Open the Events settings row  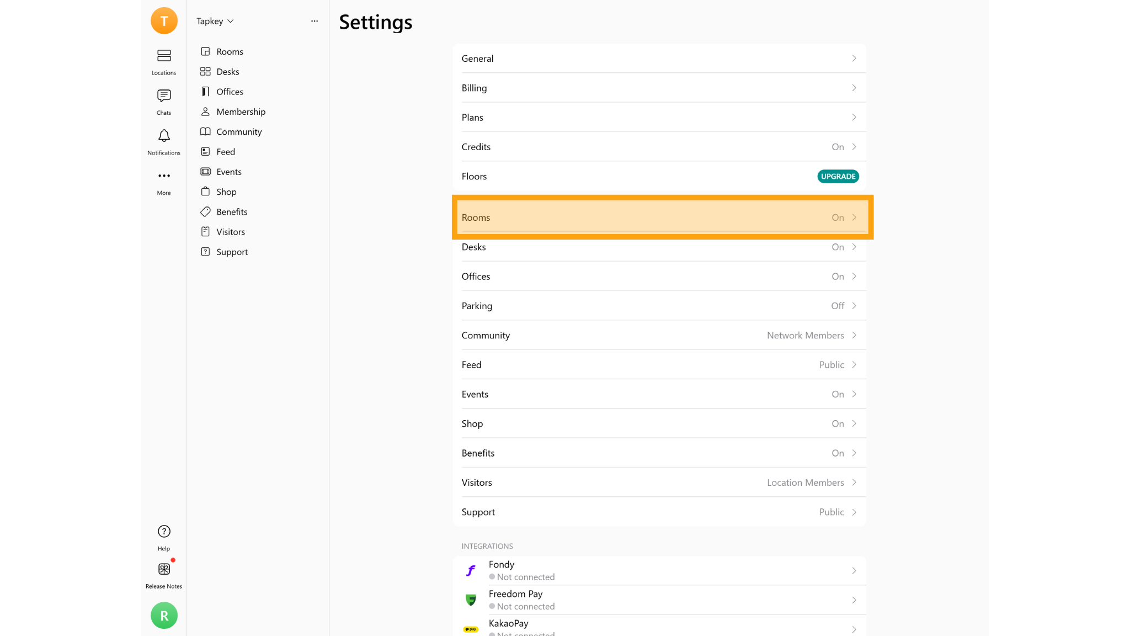[659, 394]
